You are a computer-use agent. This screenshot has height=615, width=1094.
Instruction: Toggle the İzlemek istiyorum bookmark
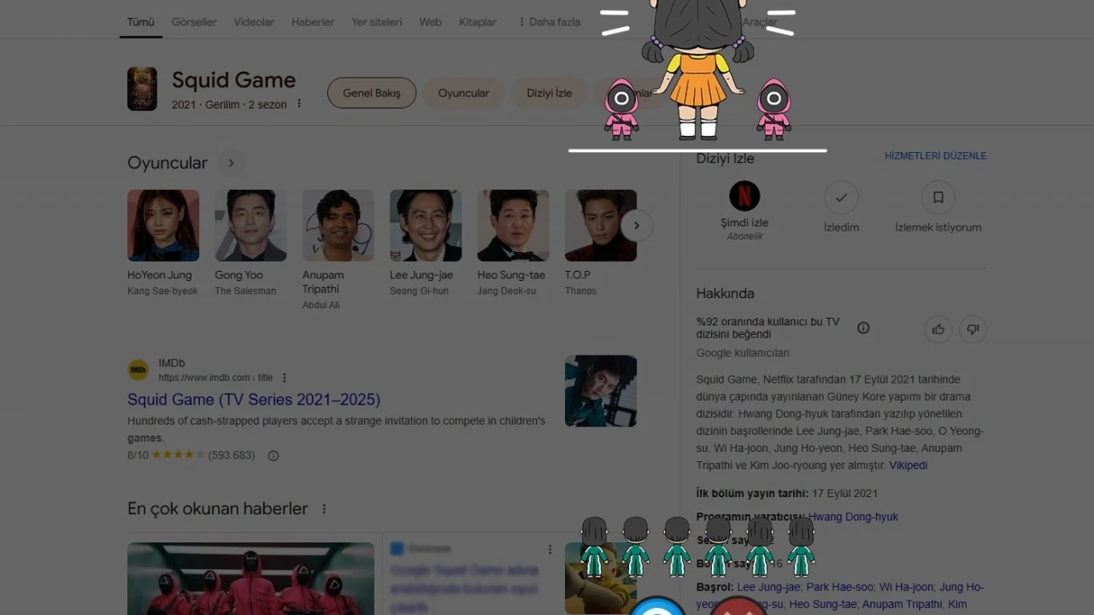click(938, 197)
